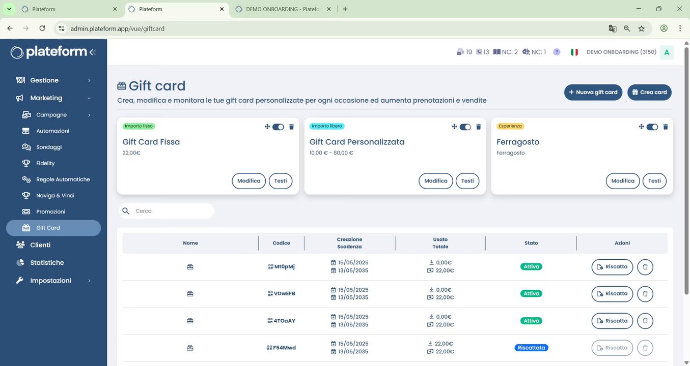Open the browser zoom magnifier icon

tap(627, 28)
